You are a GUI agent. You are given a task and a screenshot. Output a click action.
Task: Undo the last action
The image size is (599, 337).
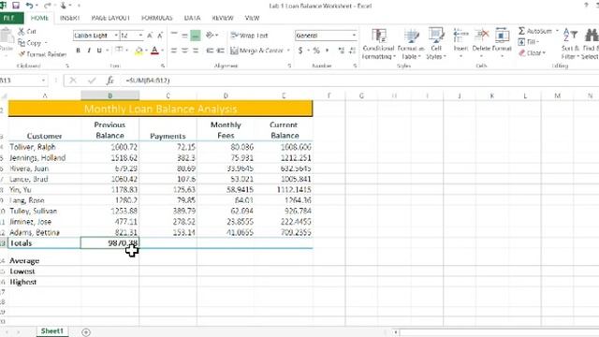(29, 6)
